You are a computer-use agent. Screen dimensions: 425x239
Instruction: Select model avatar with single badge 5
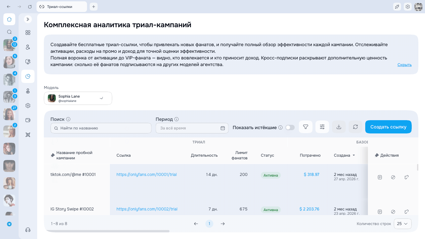click(9, 62)
